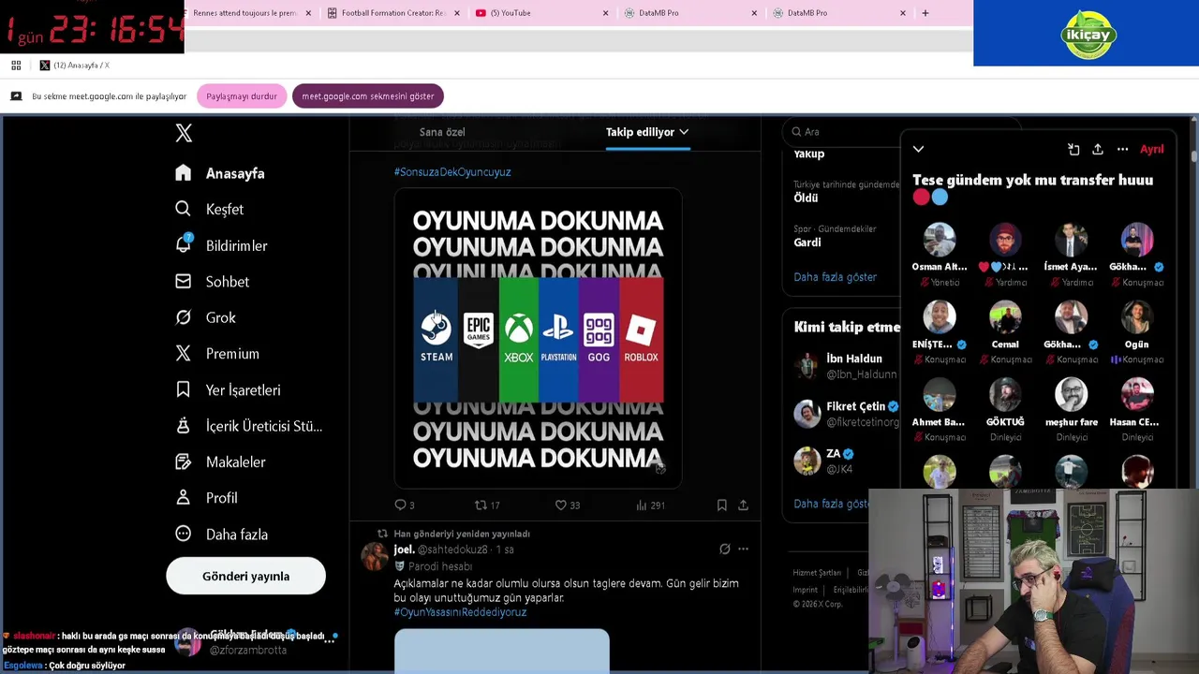Click meet.google.com sekmesini göster button

[x=367, y=96]
